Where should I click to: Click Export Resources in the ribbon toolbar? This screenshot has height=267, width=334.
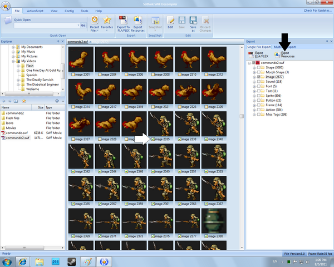click(137, 23)
